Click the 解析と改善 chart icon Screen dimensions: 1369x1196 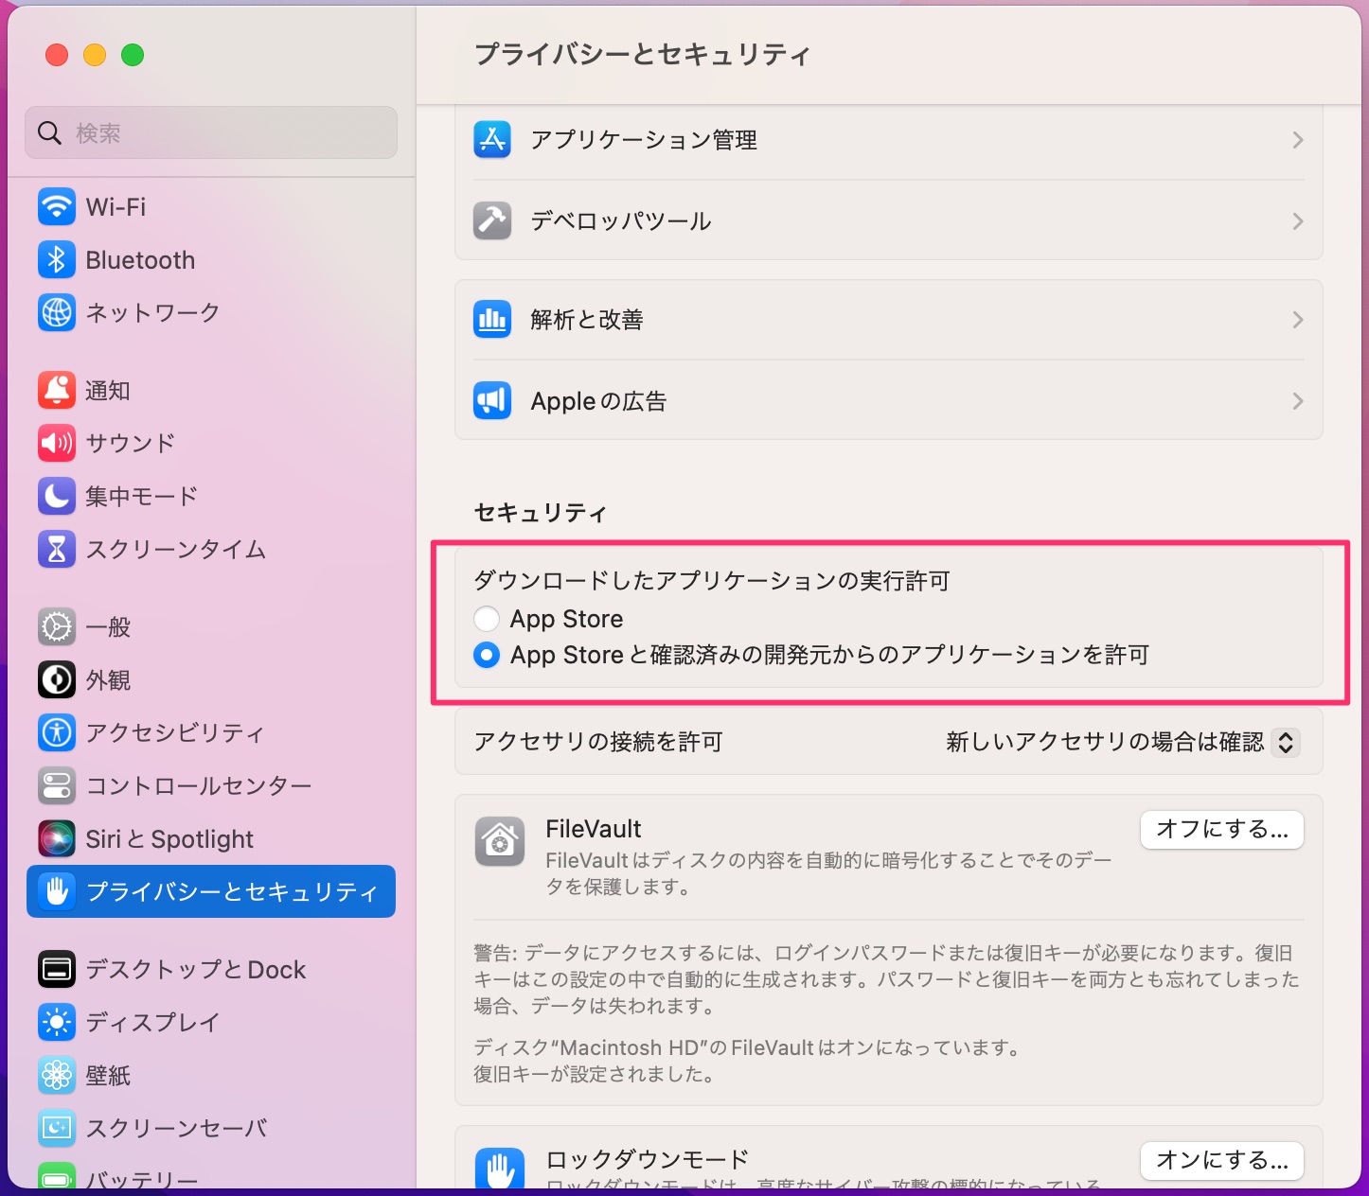point(492,320)
